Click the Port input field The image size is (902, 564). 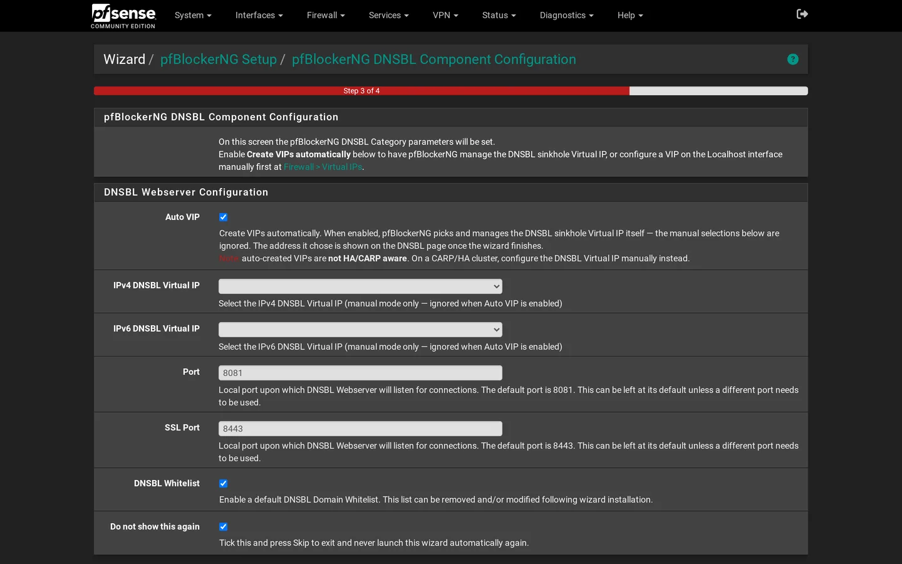coord(360,373)
